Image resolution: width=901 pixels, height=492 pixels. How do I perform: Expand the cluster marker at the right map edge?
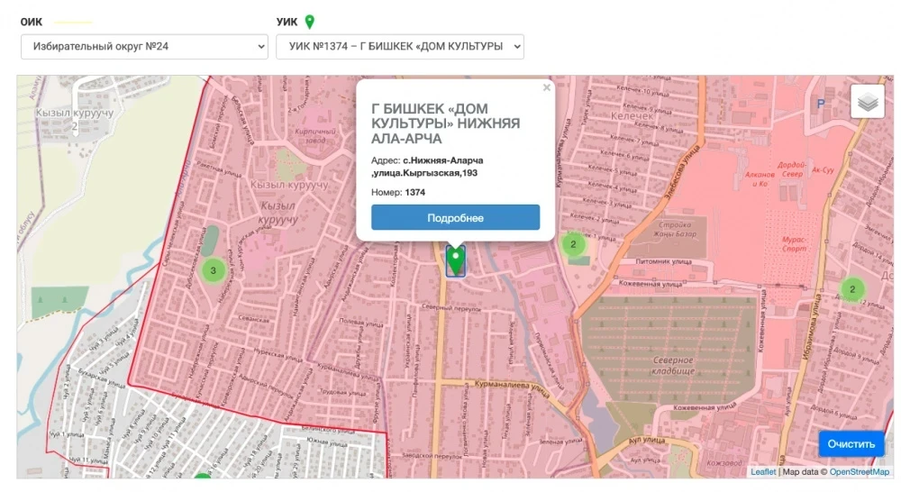click(x=851, y=288)
